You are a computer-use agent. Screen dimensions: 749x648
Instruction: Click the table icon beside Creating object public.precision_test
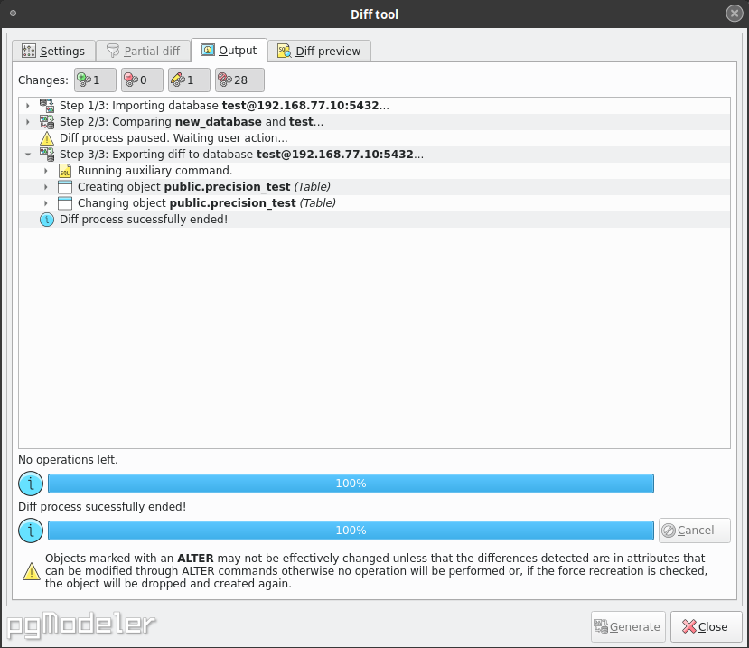click(65, 186)
